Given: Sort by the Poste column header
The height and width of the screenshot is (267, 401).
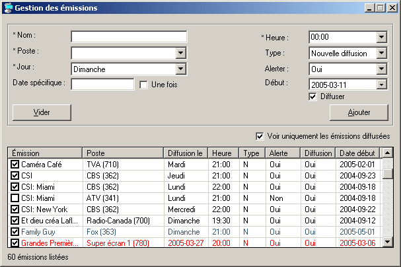Looking at the screenshot, I should click(123, 153).
